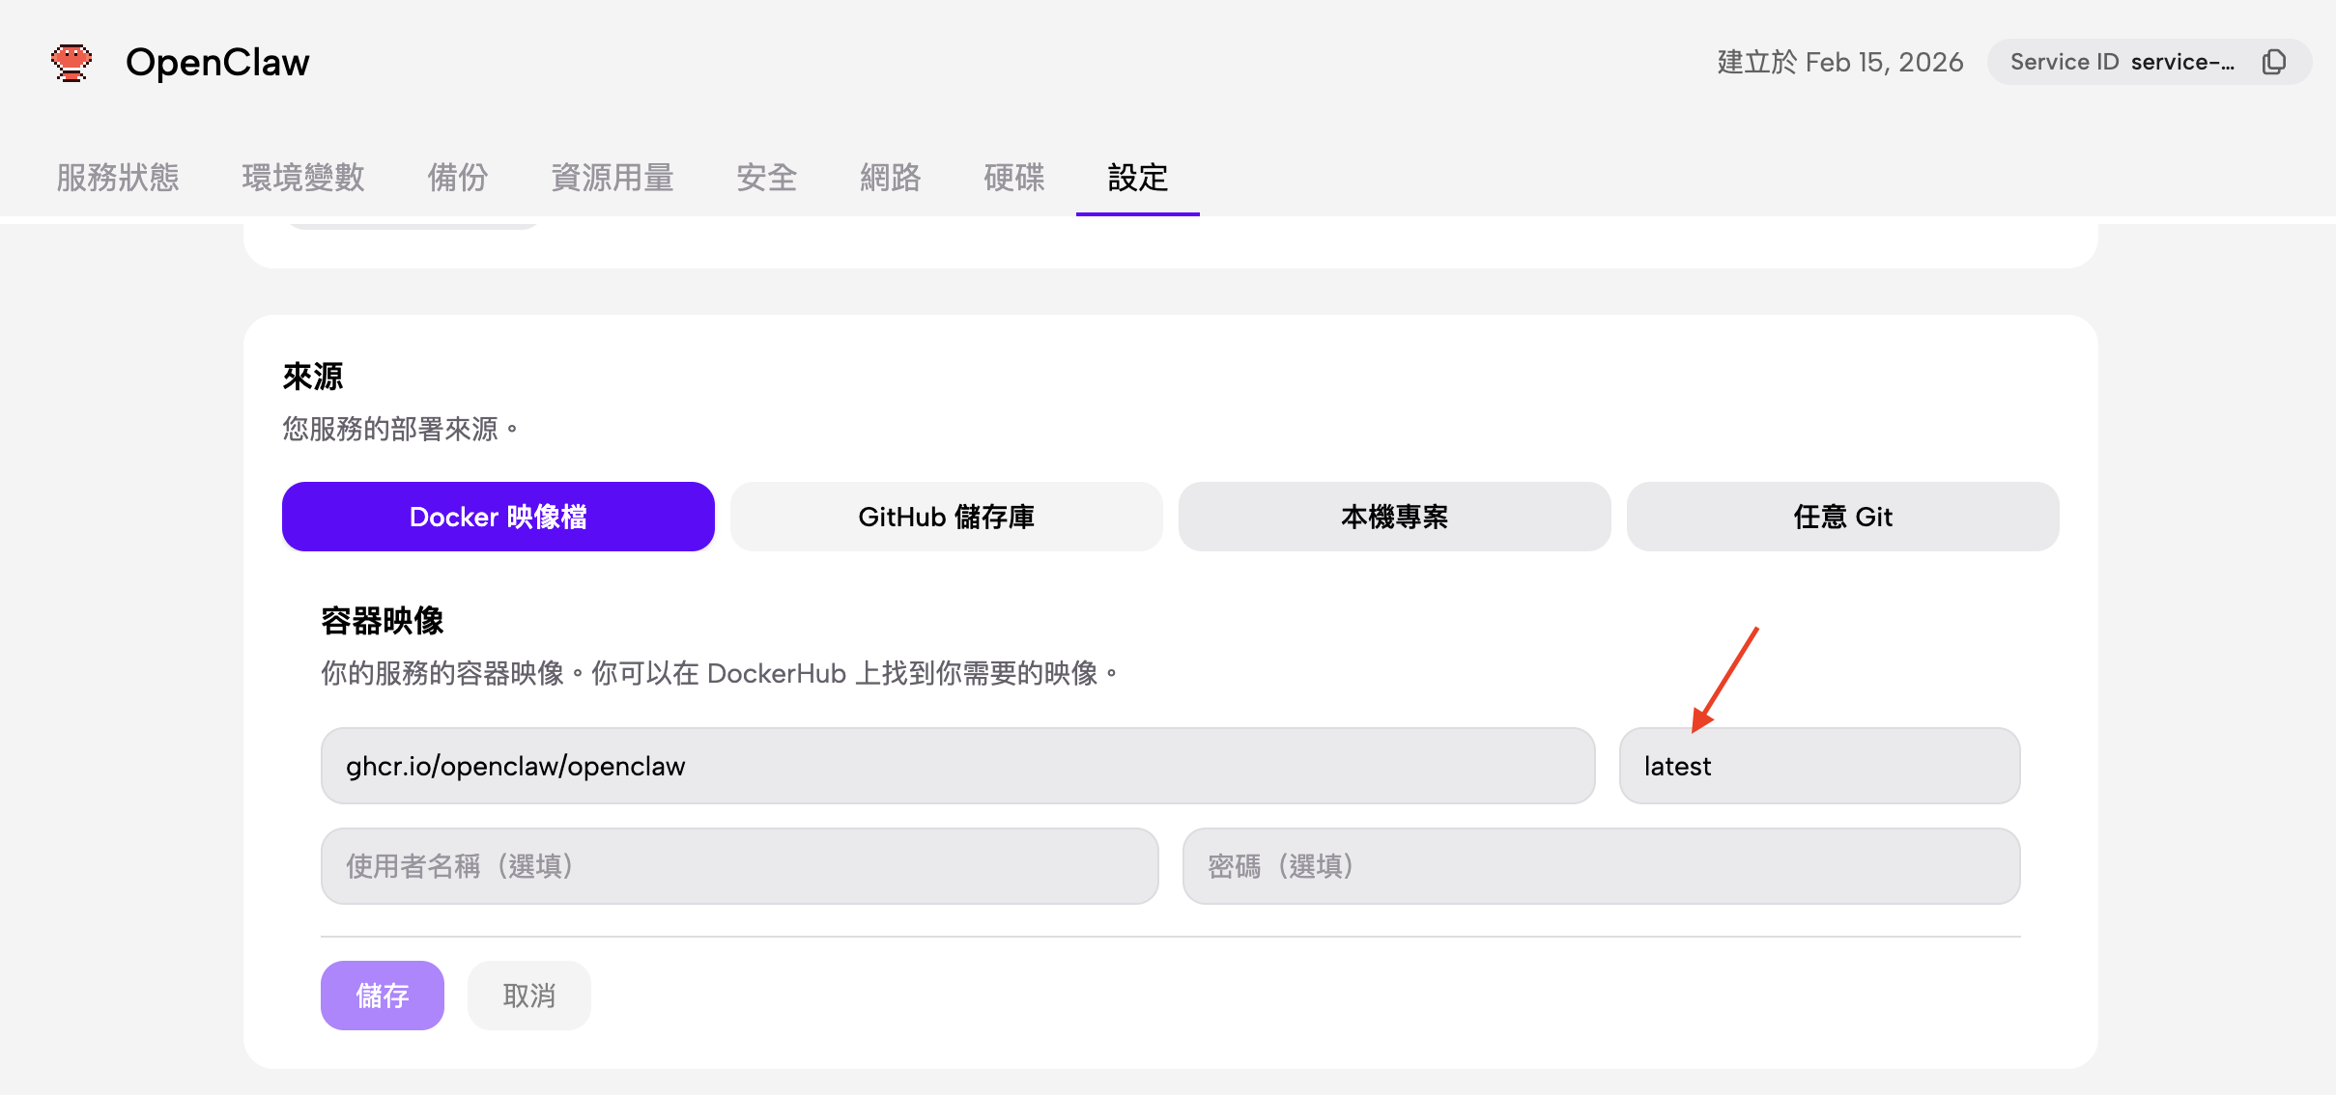Viewport: 2336px width, 1095px height.
Task: Open the 備份 tab
Action: pyautogui.click(x=457, y=179)
